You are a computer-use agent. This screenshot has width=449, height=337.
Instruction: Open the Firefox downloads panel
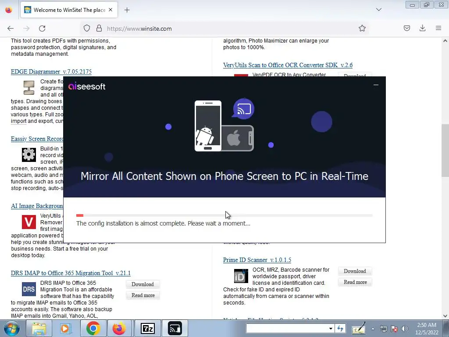[x=422, y=28]
